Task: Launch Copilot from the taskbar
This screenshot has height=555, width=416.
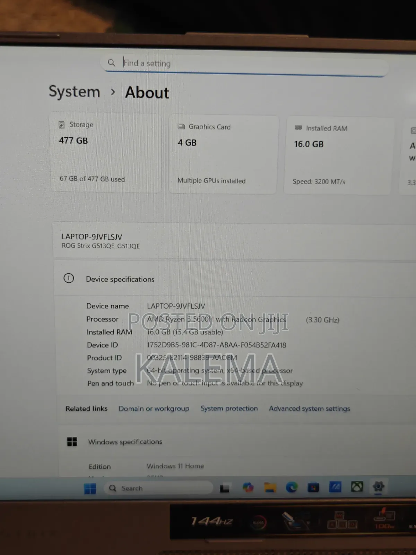Action: [x=248, y=488]
